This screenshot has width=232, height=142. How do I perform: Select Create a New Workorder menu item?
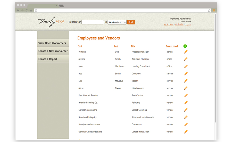(x=53, y=51)
